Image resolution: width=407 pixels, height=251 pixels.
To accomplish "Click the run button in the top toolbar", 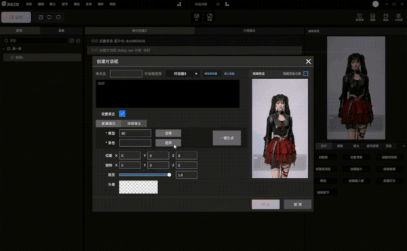I will 16,18.
